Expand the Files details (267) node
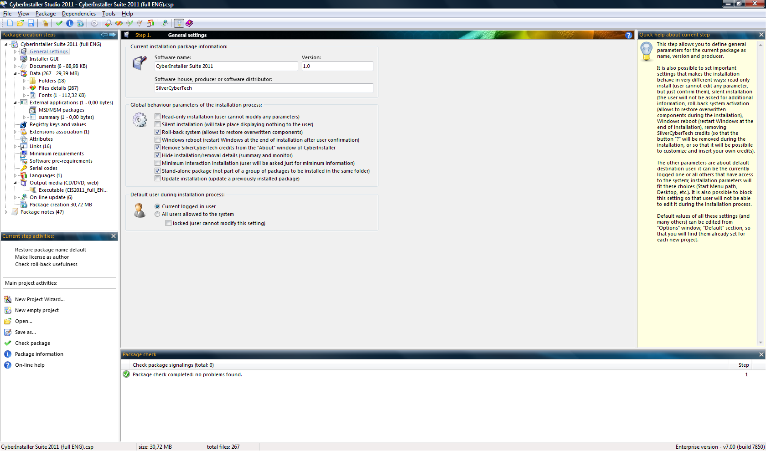 pos(24,88)
